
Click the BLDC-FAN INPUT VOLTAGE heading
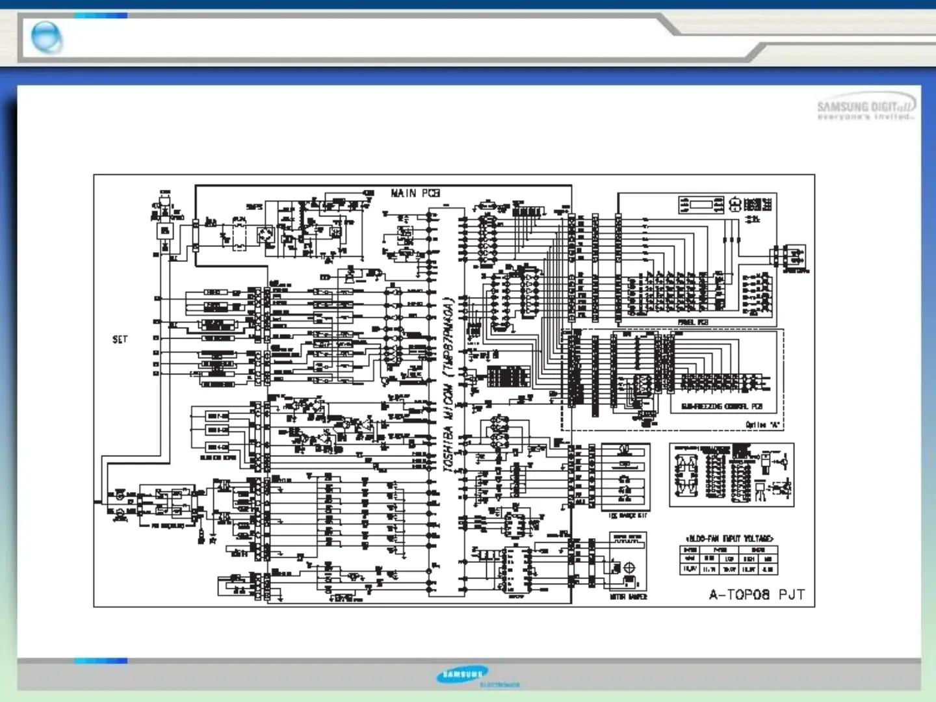(x=729, y=539)
